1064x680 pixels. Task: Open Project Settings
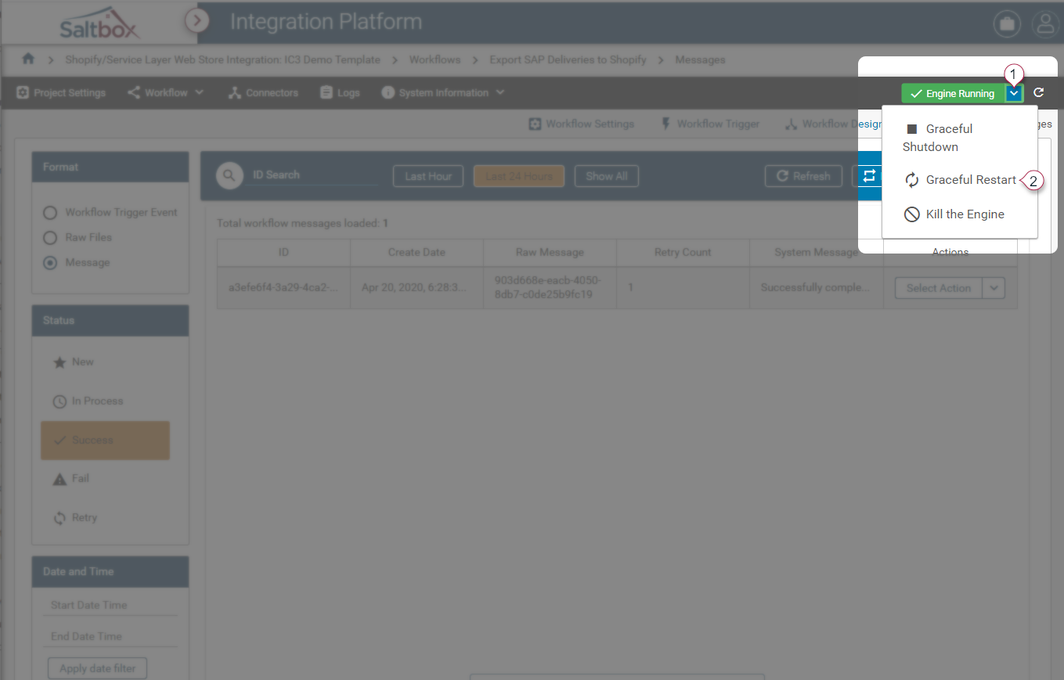tap(61, 92)
